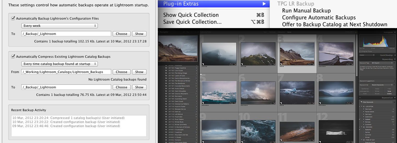Choose Show Quick Collection menu item

click(x=214, y=15)
